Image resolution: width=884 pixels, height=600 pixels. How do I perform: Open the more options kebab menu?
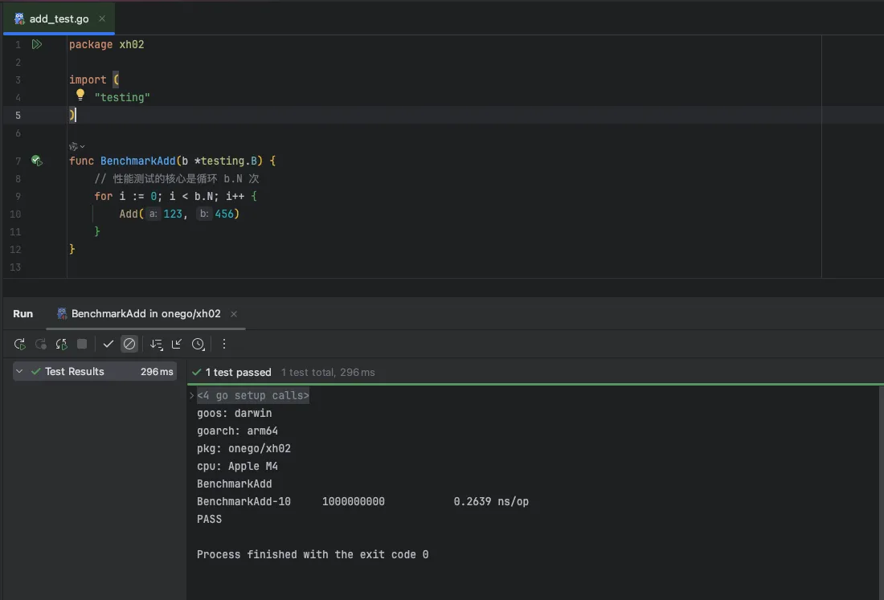[224, 344]
